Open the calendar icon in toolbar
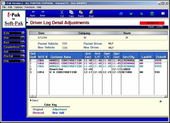Screen dimensions: 170x123 (x=163, y=13)
